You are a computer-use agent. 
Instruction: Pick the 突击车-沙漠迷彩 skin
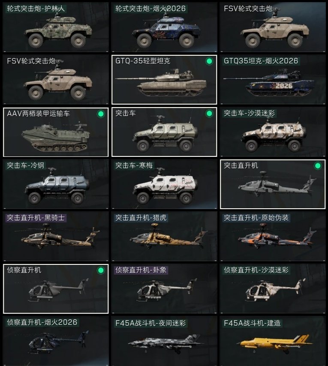273,132
